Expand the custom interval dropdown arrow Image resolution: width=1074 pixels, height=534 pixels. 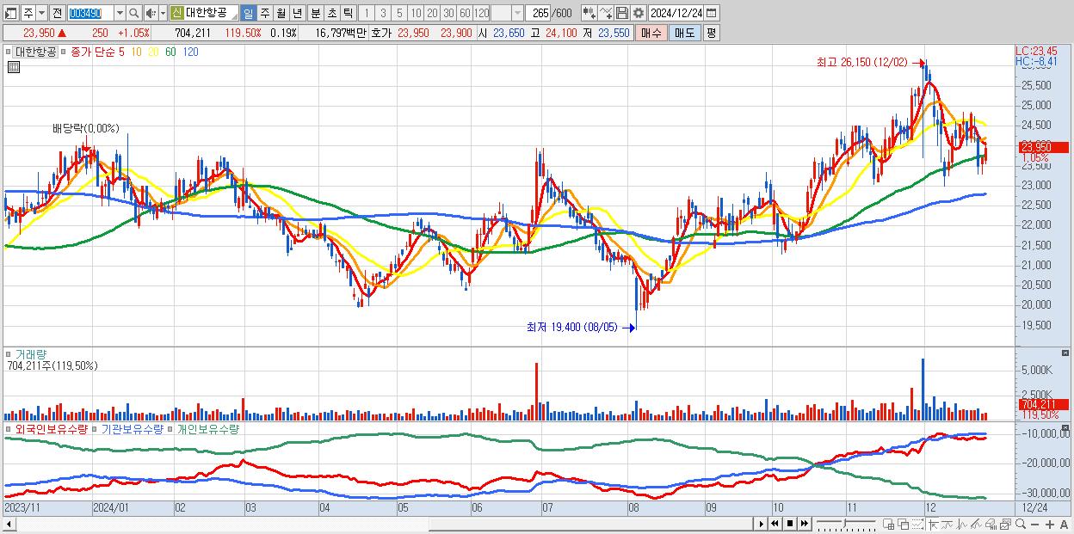point(517,14)
